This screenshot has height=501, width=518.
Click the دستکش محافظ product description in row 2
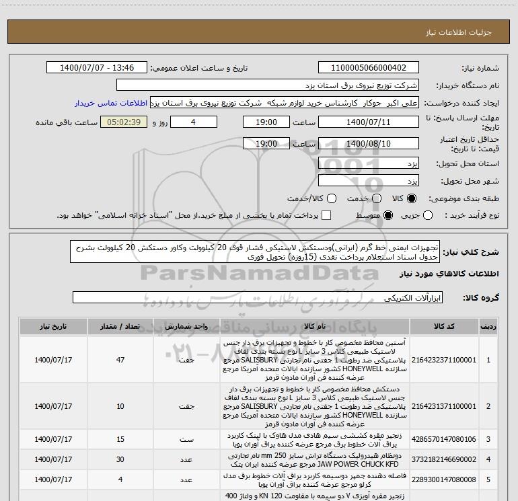coord(315,406)
